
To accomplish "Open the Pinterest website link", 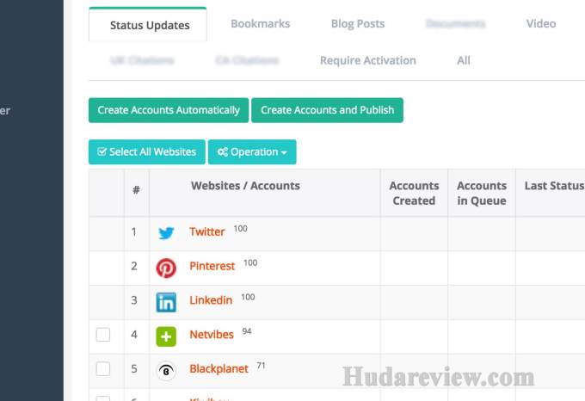I will [x=212, y=266].
